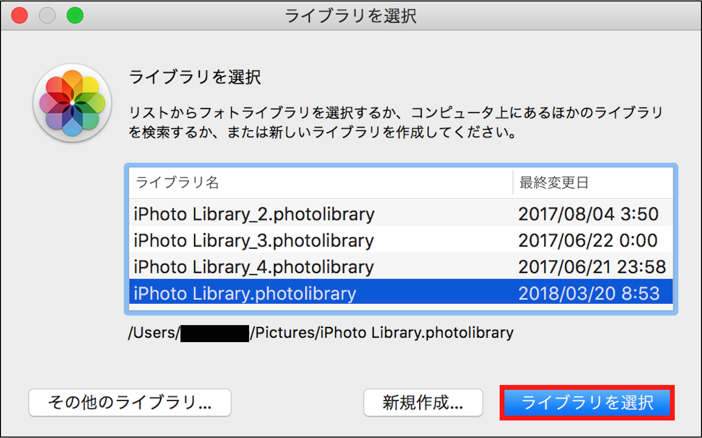This screenshot has height=438, width=702.
Task: Click the bold ライブラリを選択 heading
Action: pos(195,77)
